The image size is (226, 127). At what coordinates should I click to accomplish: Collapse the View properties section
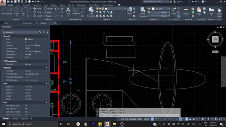(46, 84)
